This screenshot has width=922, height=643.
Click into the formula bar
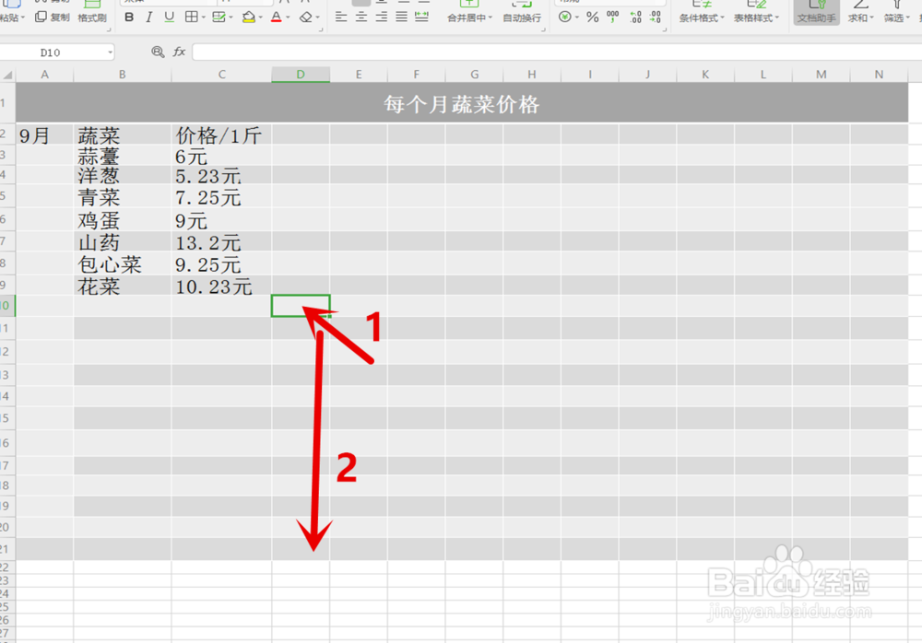557,53
